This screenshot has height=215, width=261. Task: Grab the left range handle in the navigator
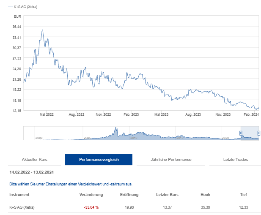tap(241, 133)
